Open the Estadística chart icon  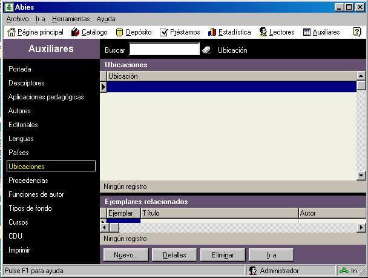click(x=212, y=32)
